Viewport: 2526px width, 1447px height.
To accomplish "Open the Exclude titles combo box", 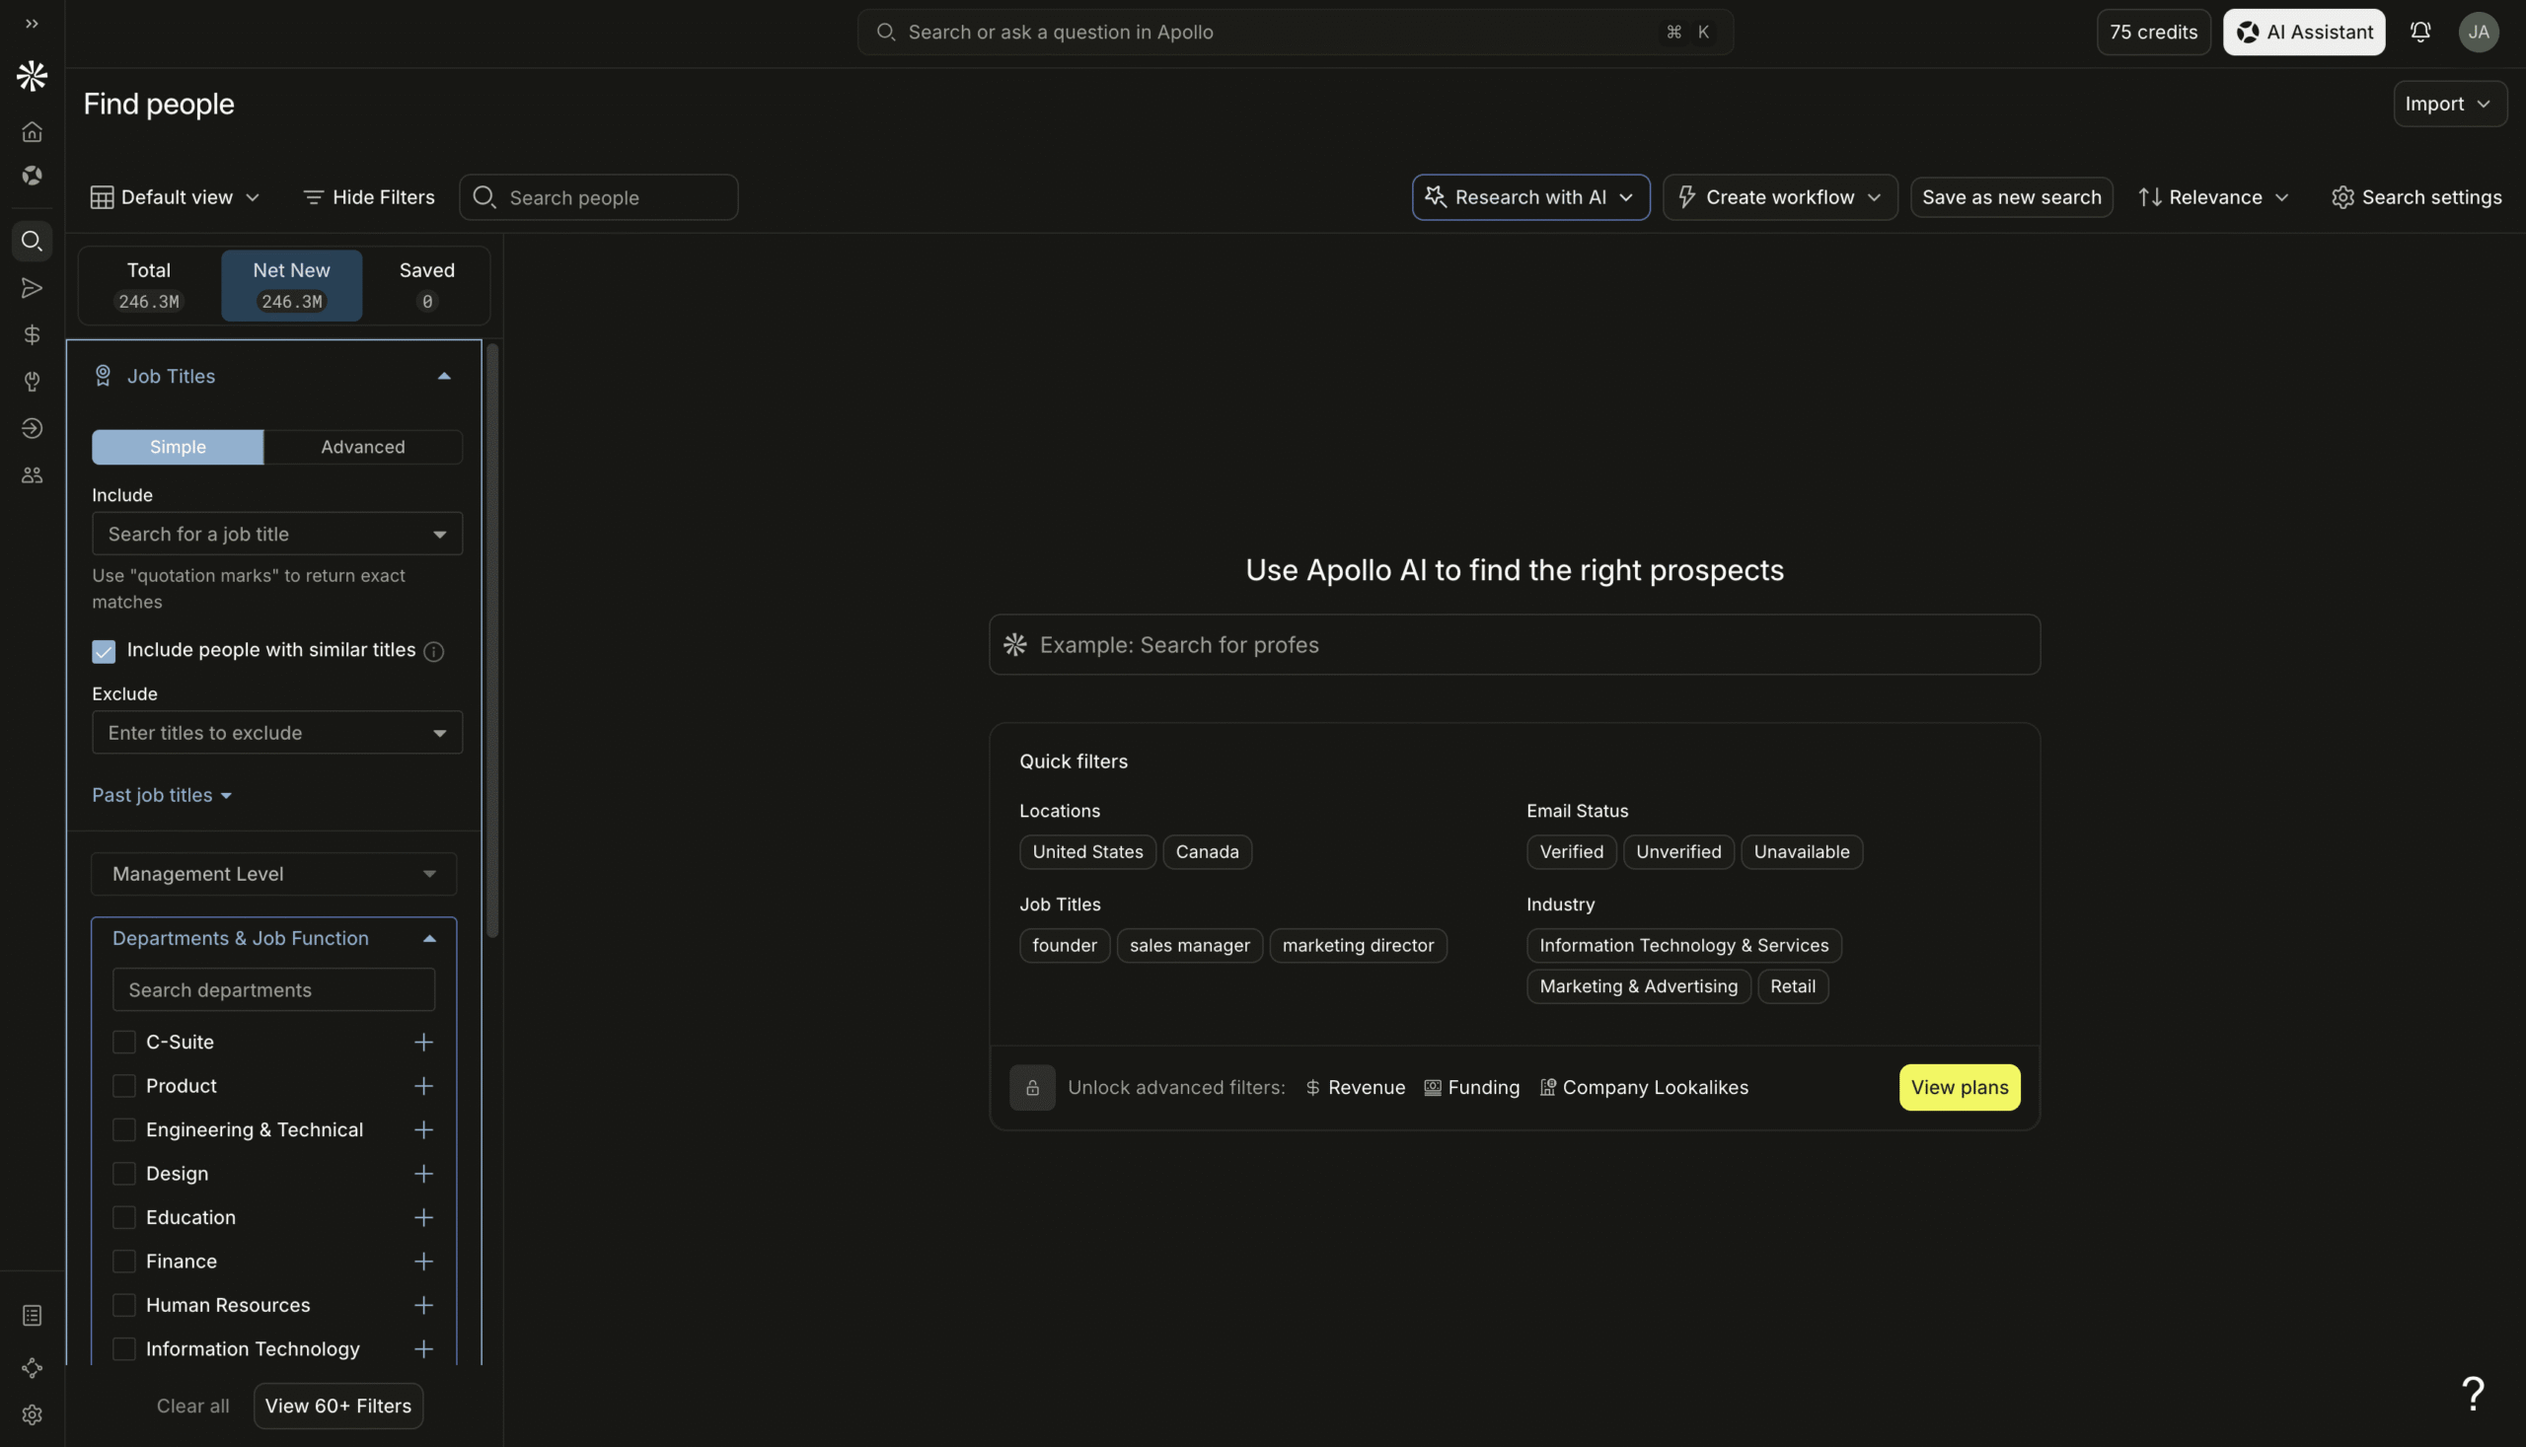I will coord(277,733).
